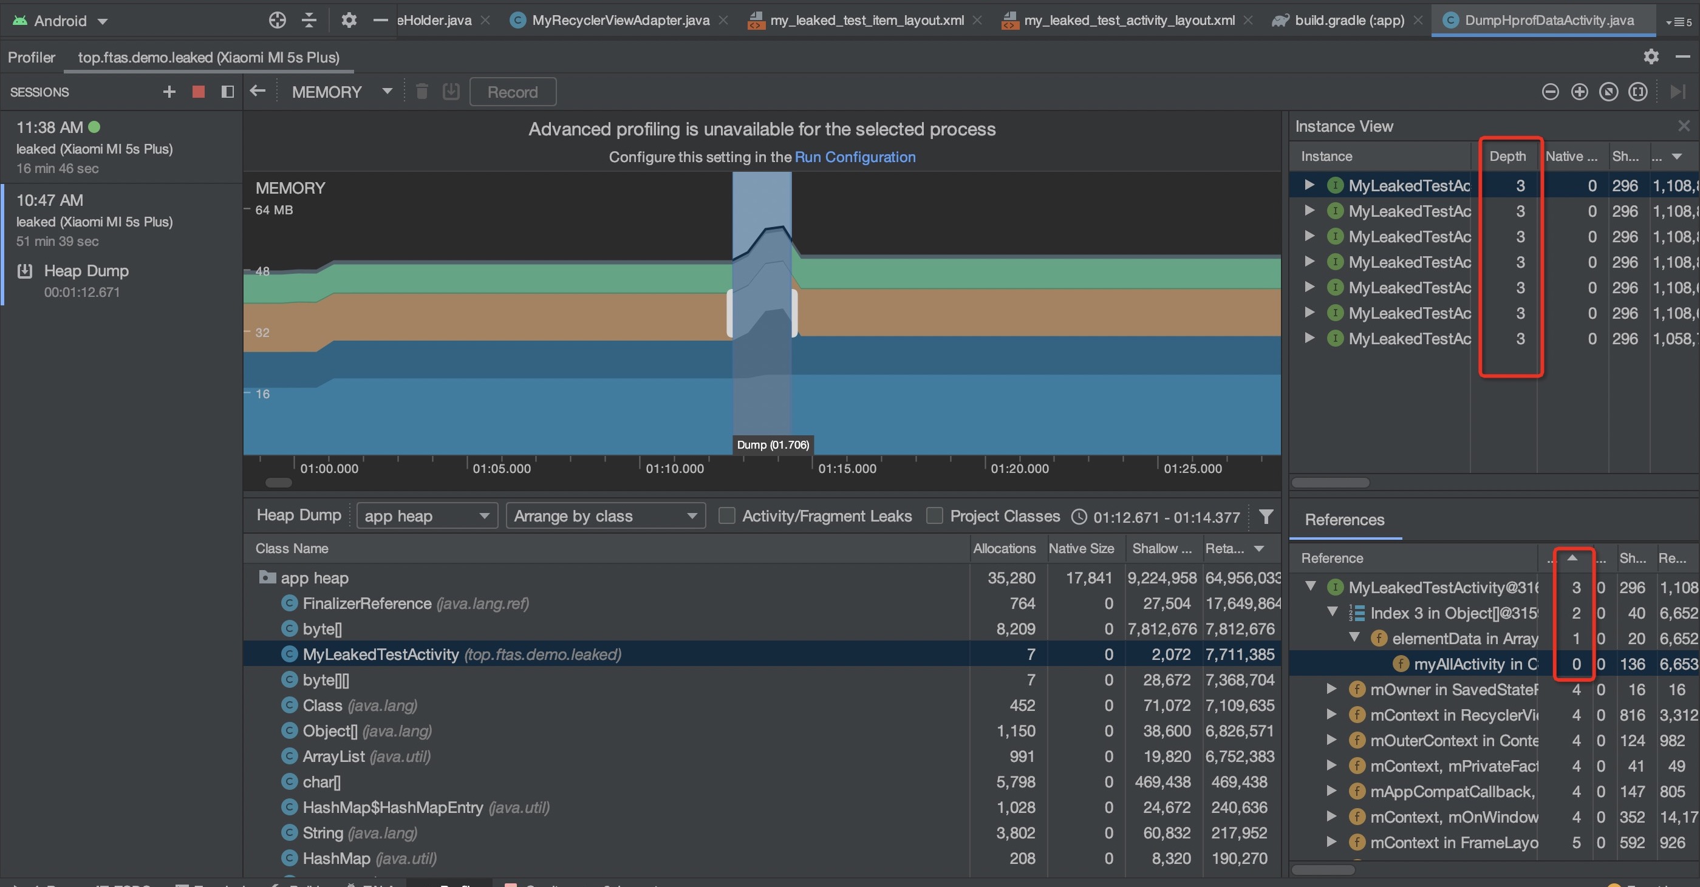1700x887 pixels.
Task: Click the garbage collection trash icon
Action: pyautogui.click(x=422, y=92)
